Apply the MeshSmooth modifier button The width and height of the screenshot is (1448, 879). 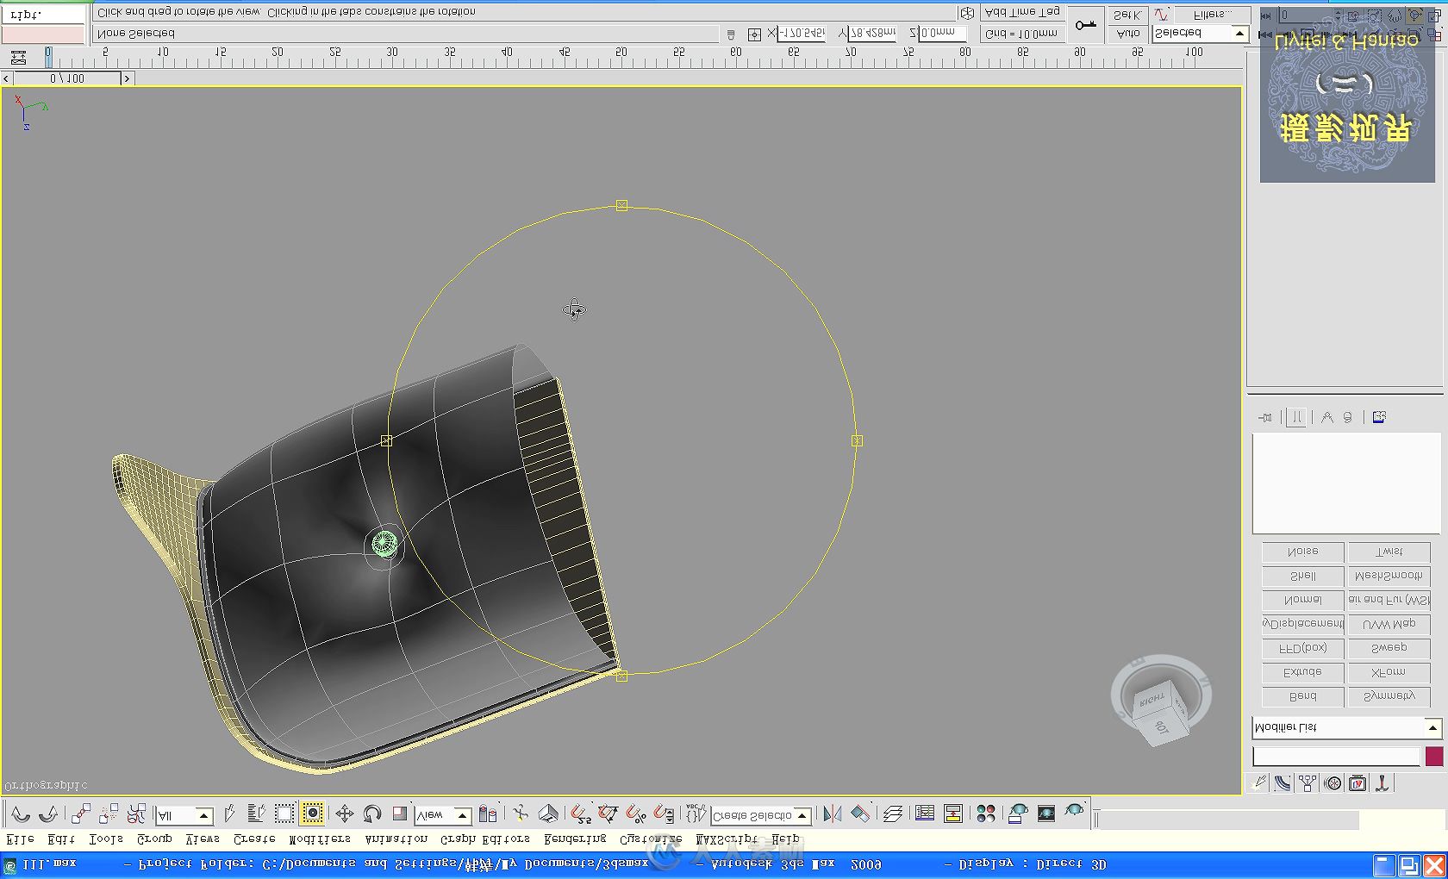pyautogui.click(x=1389, y=577)
